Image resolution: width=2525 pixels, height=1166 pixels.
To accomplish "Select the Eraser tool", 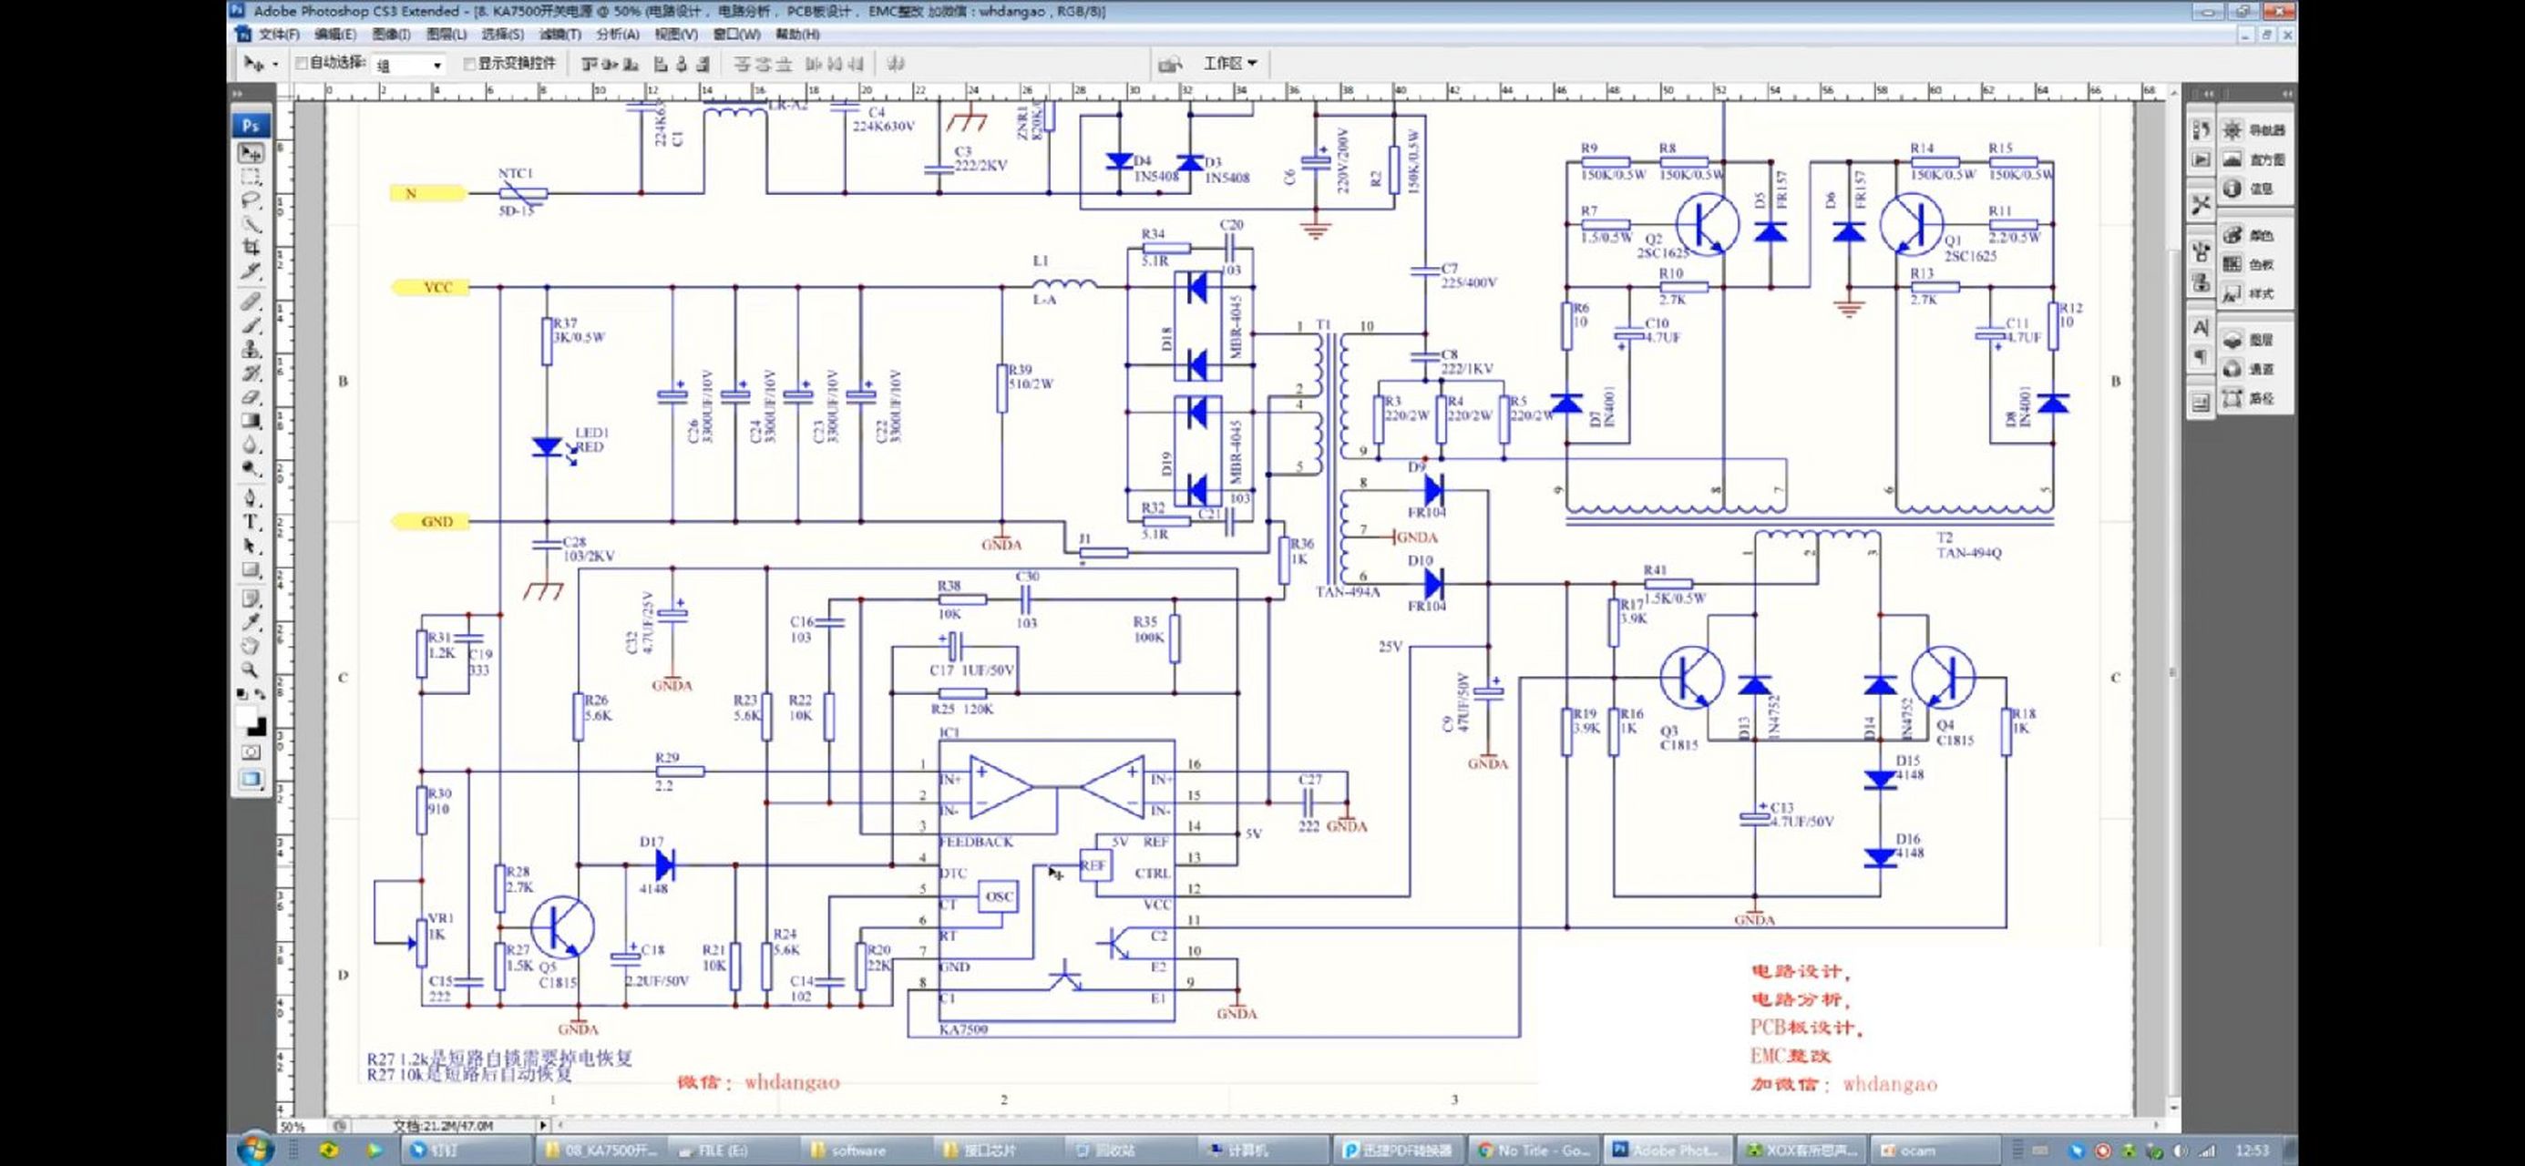I will pos(251,397).
